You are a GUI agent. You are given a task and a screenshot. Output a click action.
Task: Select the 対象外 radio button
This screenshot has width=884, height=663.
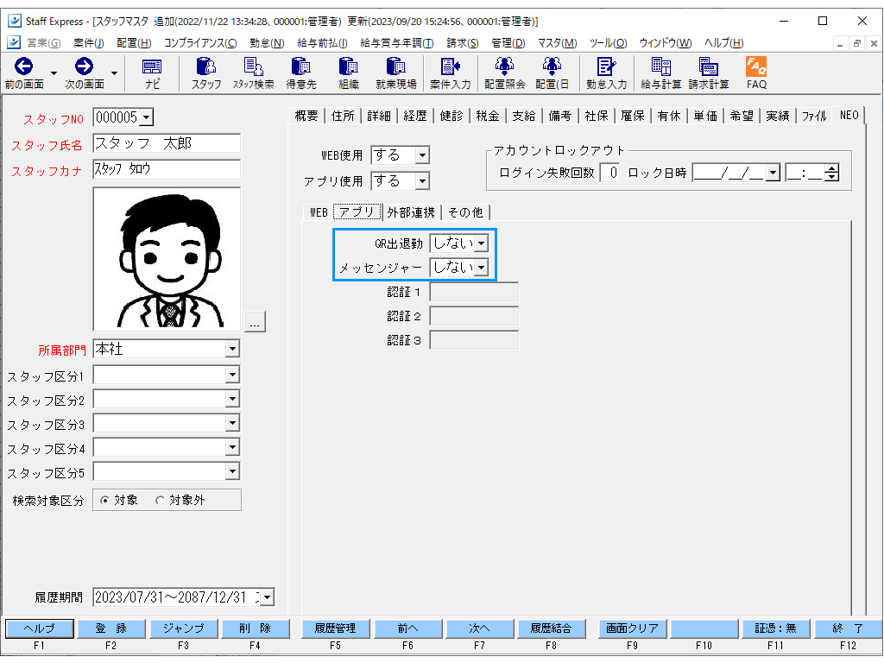click(x=160, y=500)
